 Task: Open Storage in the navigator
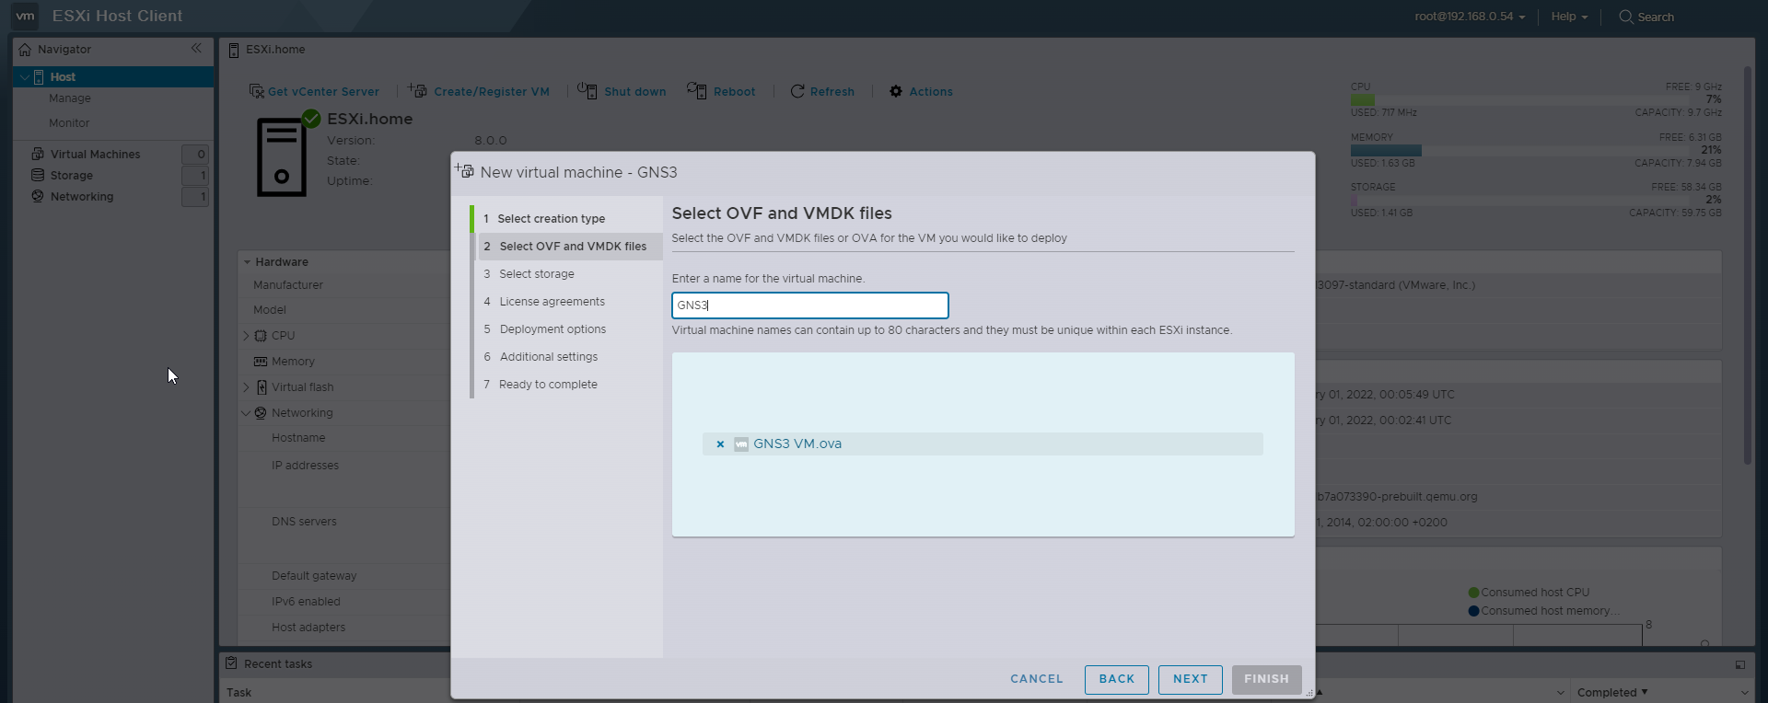(71, 176)
